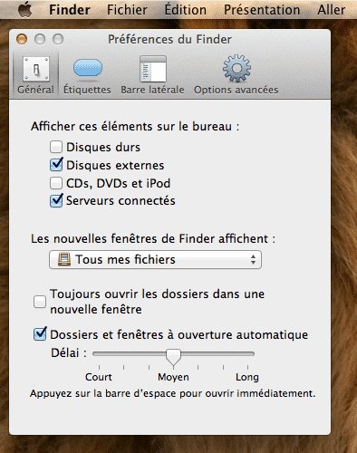This screenshot has width=357, height=453.
Task: Open the Fichier menu
Action: [x=127, y=10]
